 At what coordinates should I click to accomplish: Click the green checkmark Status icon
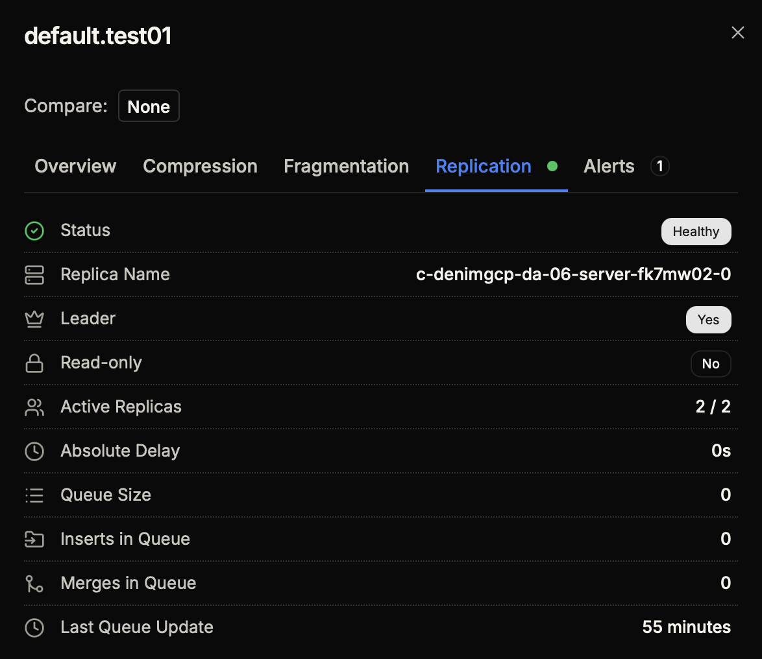pyautogui.click(x=34, y=231)
